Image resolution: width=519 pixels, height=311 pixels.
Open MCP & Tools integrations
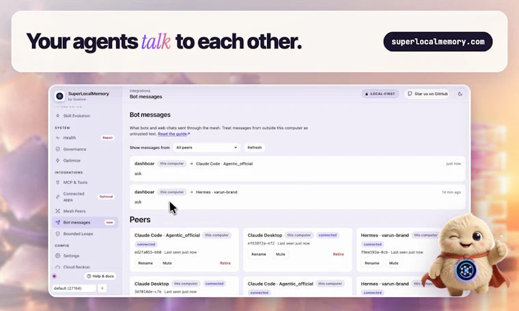pos(75,182)
